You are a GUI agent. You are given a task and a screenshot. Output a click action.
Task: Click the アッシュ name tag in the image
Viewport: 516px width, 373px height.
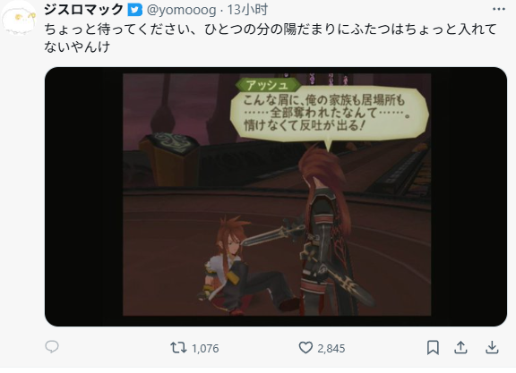point(268,85)
